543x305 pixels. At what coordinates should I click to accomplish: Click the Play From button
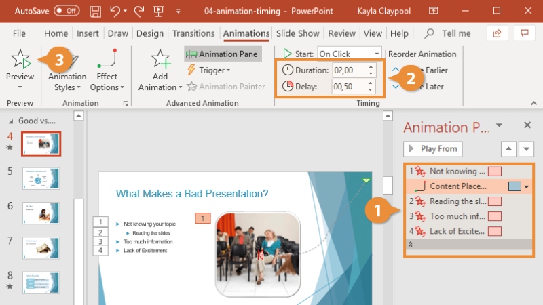[433, 149]
